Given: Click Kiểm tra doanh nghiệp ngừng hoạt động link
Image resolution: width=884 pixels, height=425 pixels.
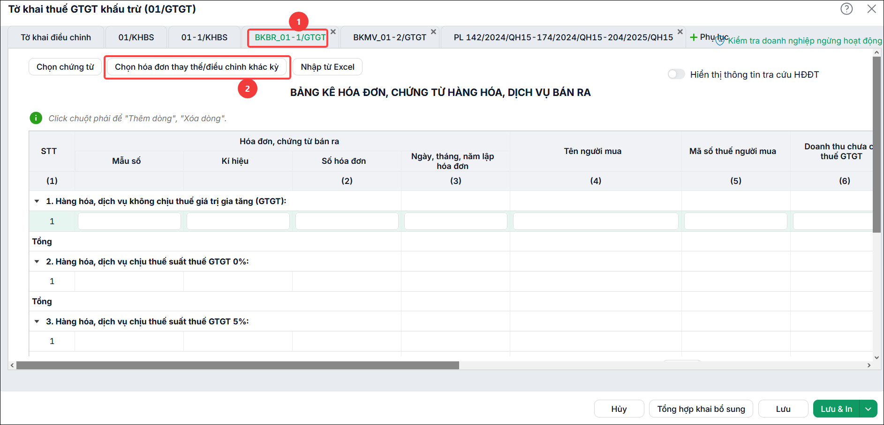Looking at the screenshot, I should (x=805, y=41).
